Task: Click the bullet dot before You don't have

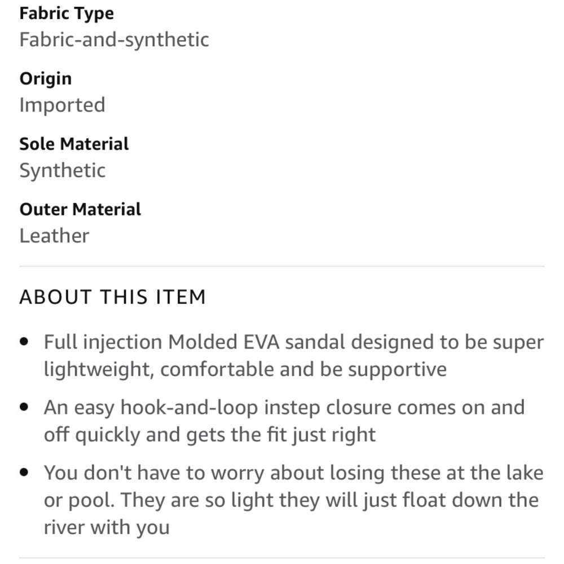Action: 24,472
